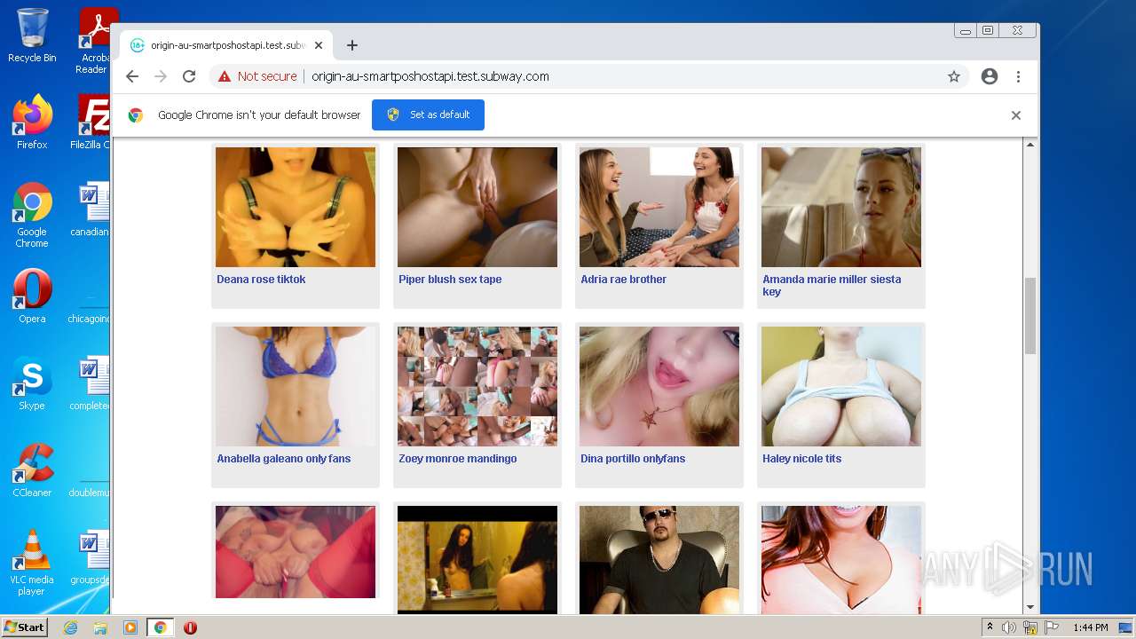Viewport: 1136px width, 639px height.
Task: Open Chrome's three-dot menu
Action: (1019, 76)
